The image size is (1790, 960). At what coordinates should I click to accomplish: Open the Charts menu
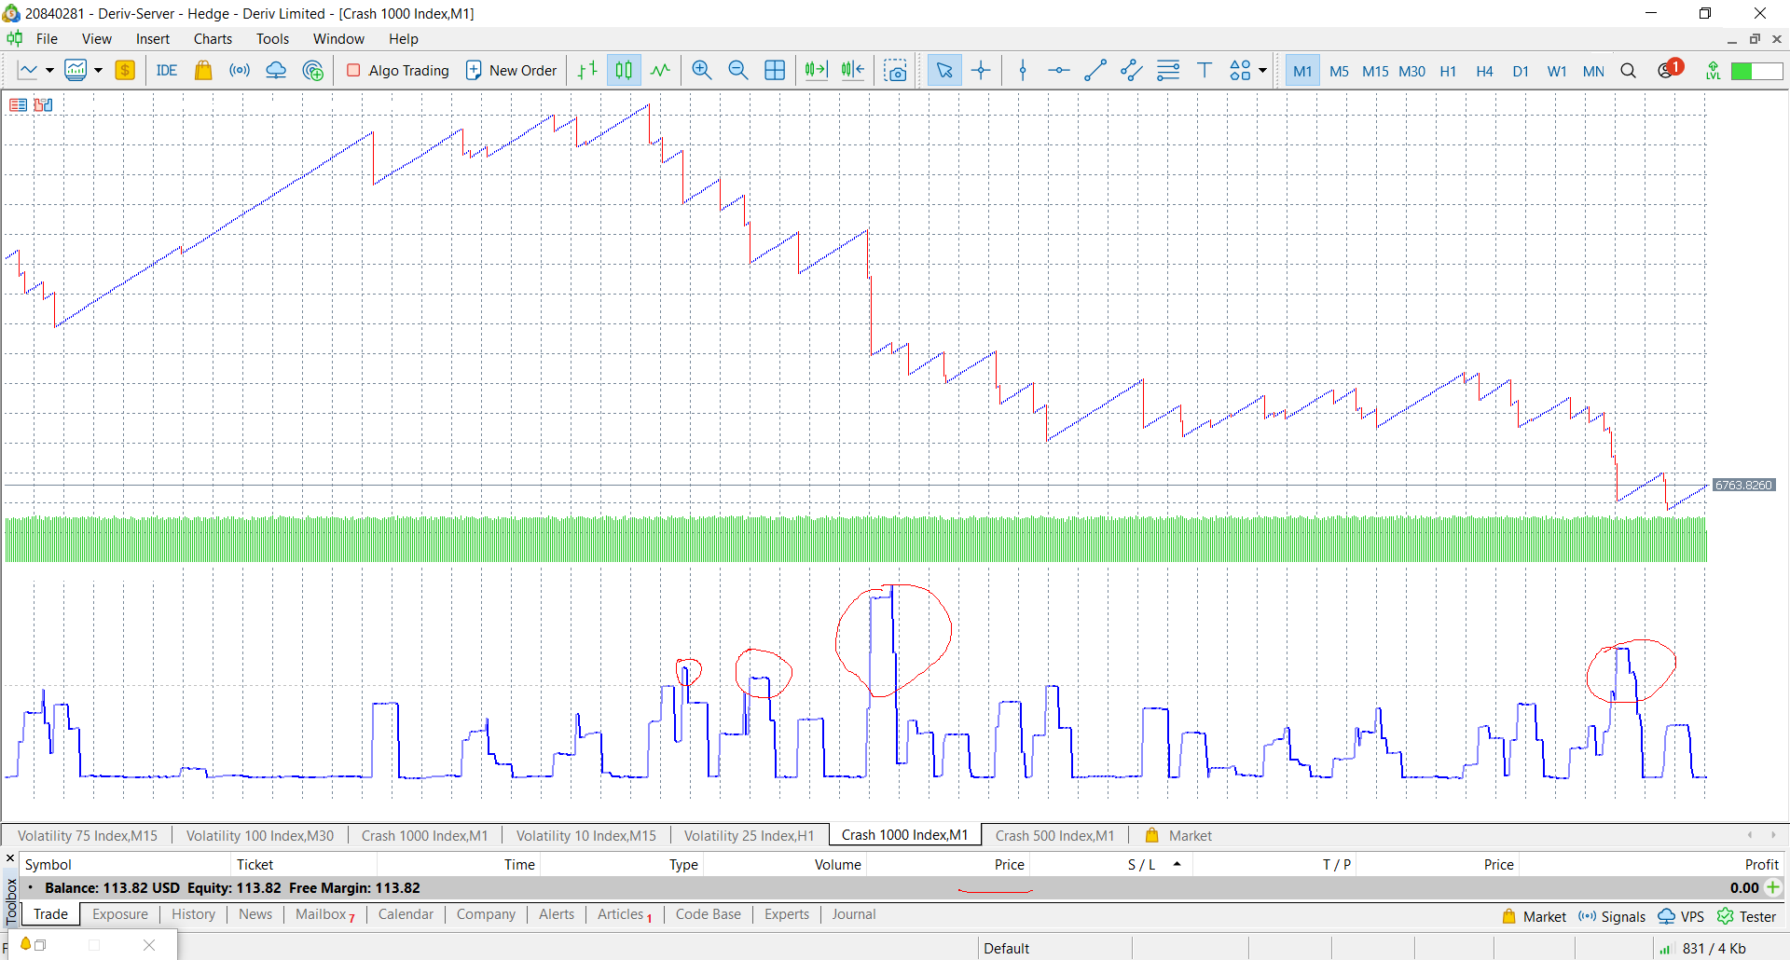[213, 39]
